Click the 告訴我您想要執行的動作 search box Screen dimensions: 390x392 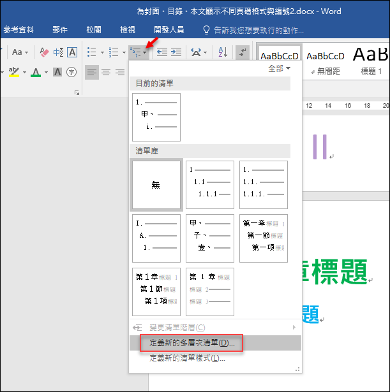tap(259, 30)
